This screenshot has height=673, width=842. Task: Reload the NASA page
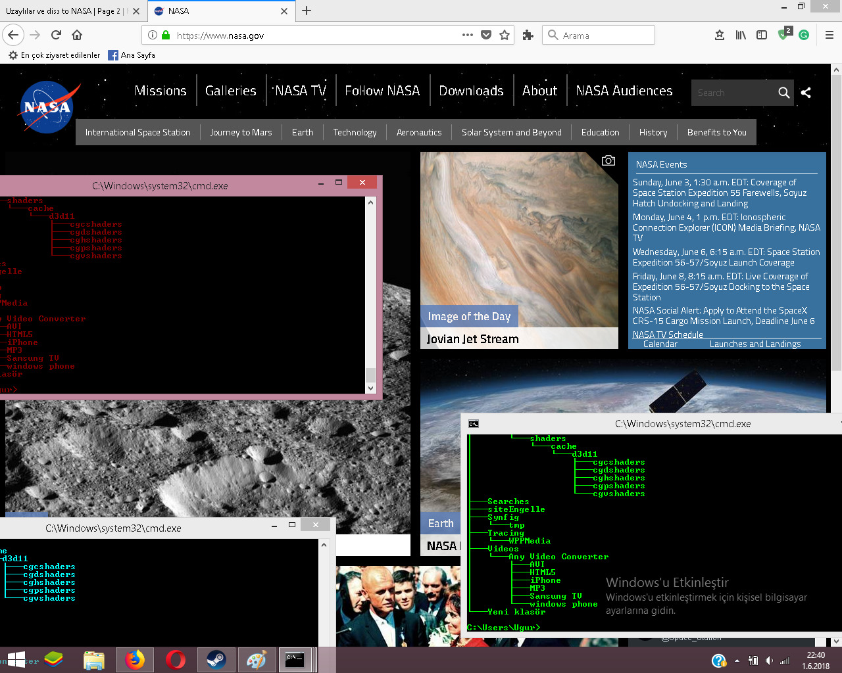tap(56, 35)
